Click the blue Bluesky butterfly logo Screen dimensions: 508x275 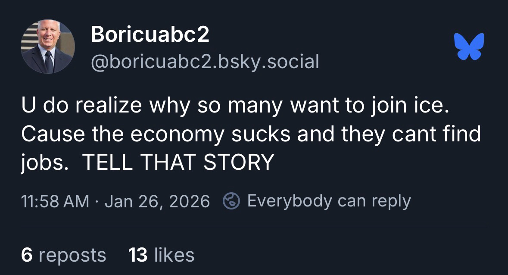coord(469,46)
